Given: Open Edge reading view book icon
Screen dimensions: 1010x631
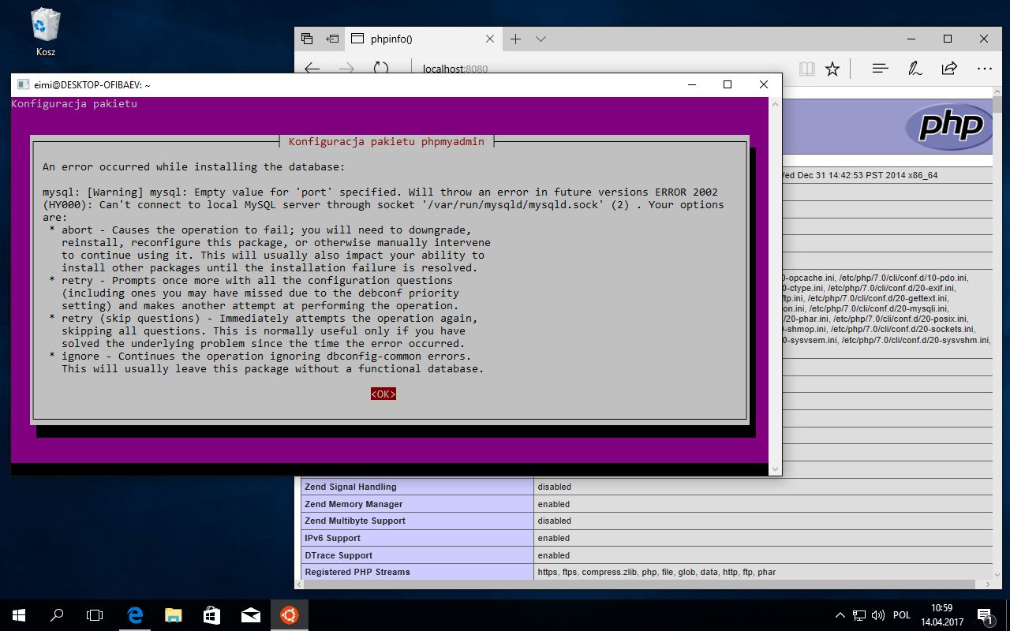Looking at the screenshot, I should click(x=806, y=69).
